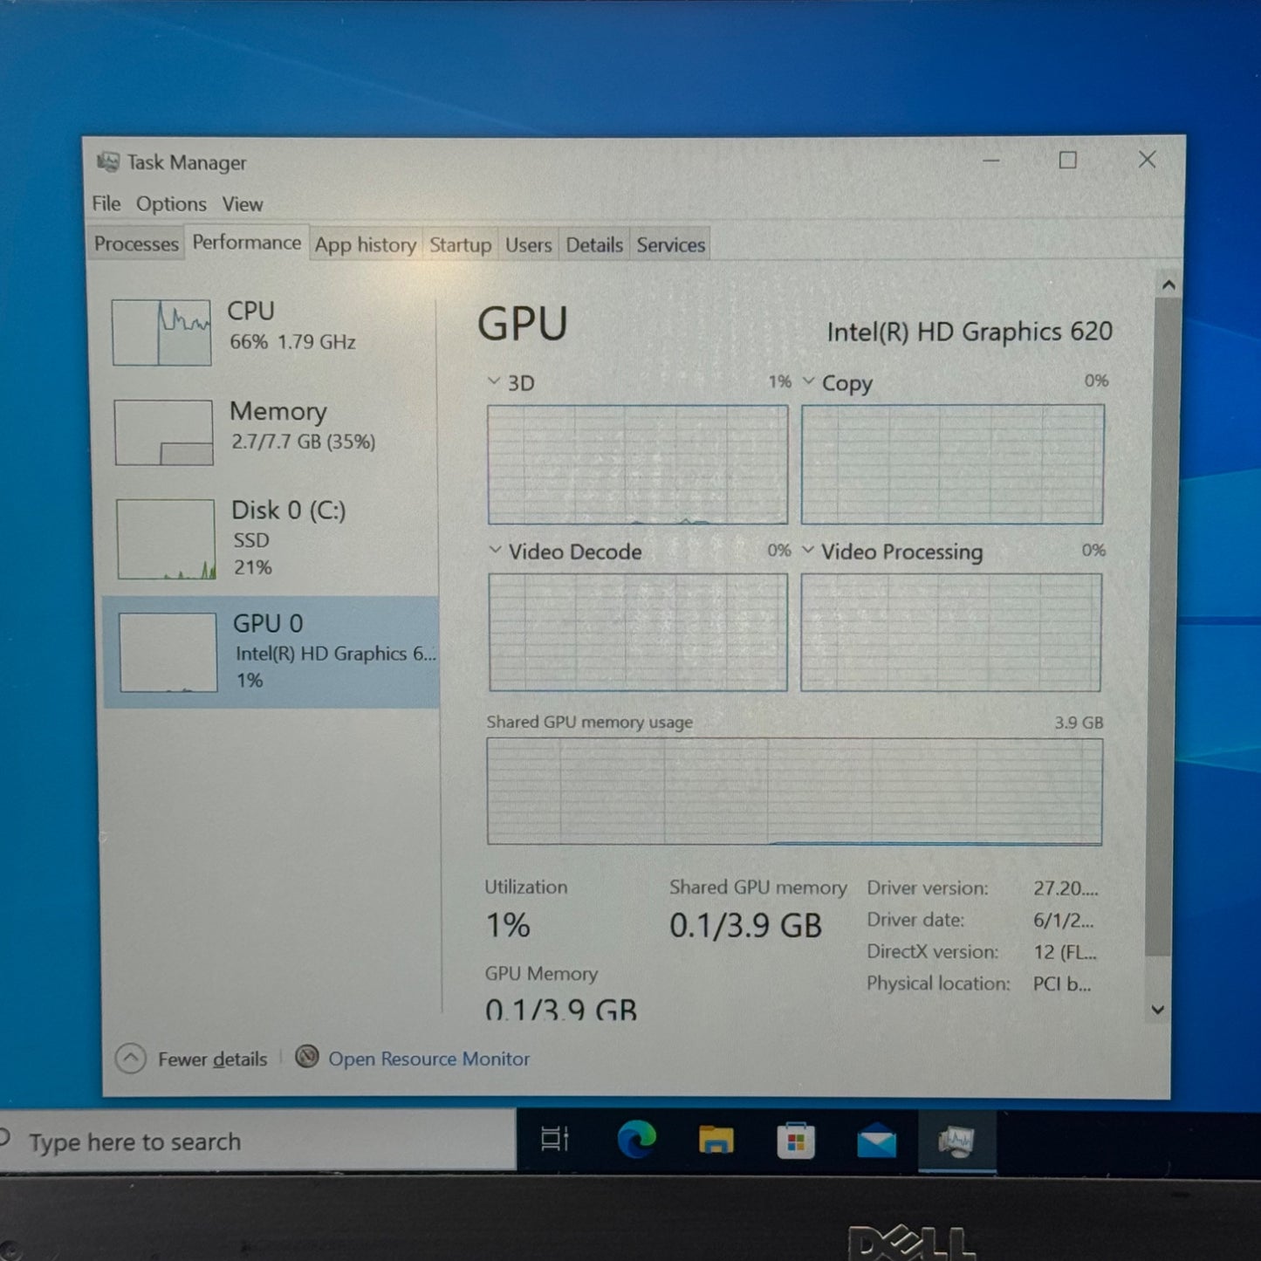Click the Task View taskbar icon
The height and width of the screenshot is (1261, 1261).
tap(555, 1139)
